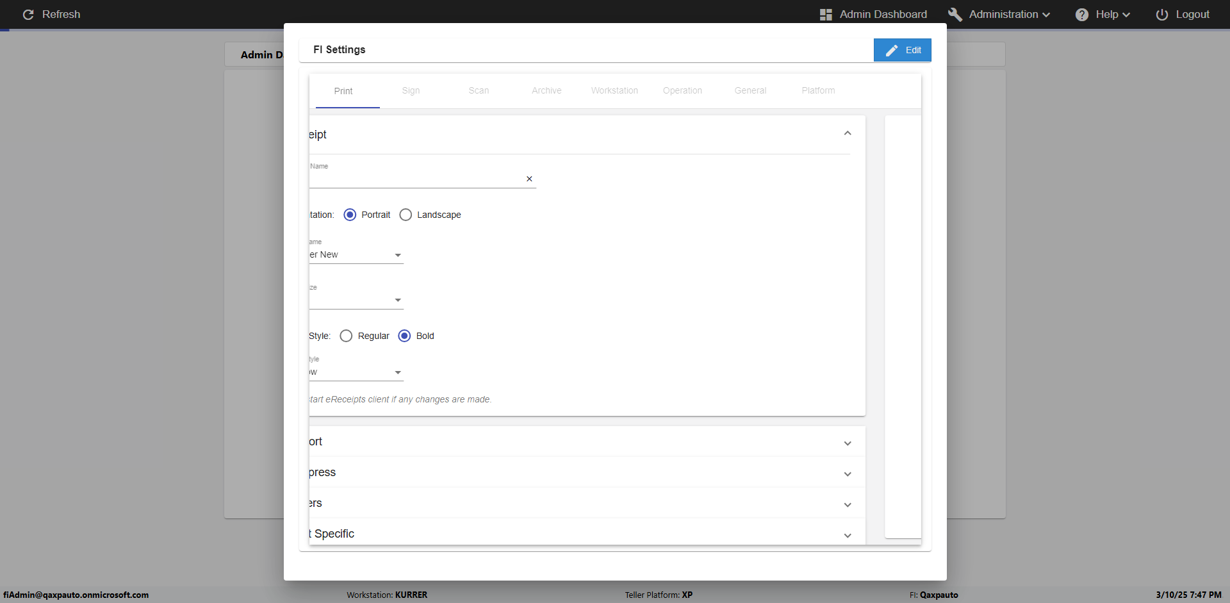
Task: Click the Help question mark icon
Action: tap(1082, 14)
